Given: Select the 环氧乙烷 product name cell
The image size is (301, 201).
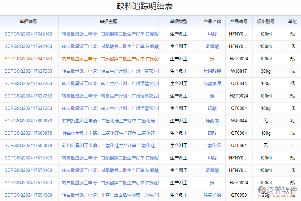Looking at the screenshot, I should pos(212,195).
